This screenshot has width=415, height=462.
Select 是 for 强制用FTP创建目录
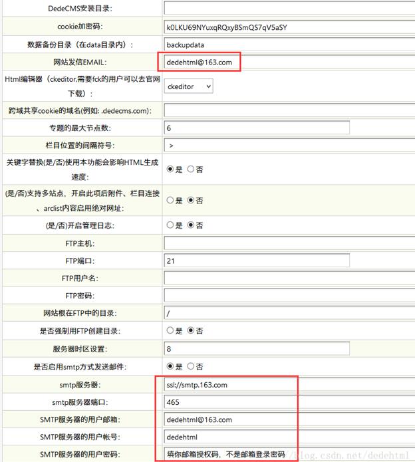click(x=170, y=330)
